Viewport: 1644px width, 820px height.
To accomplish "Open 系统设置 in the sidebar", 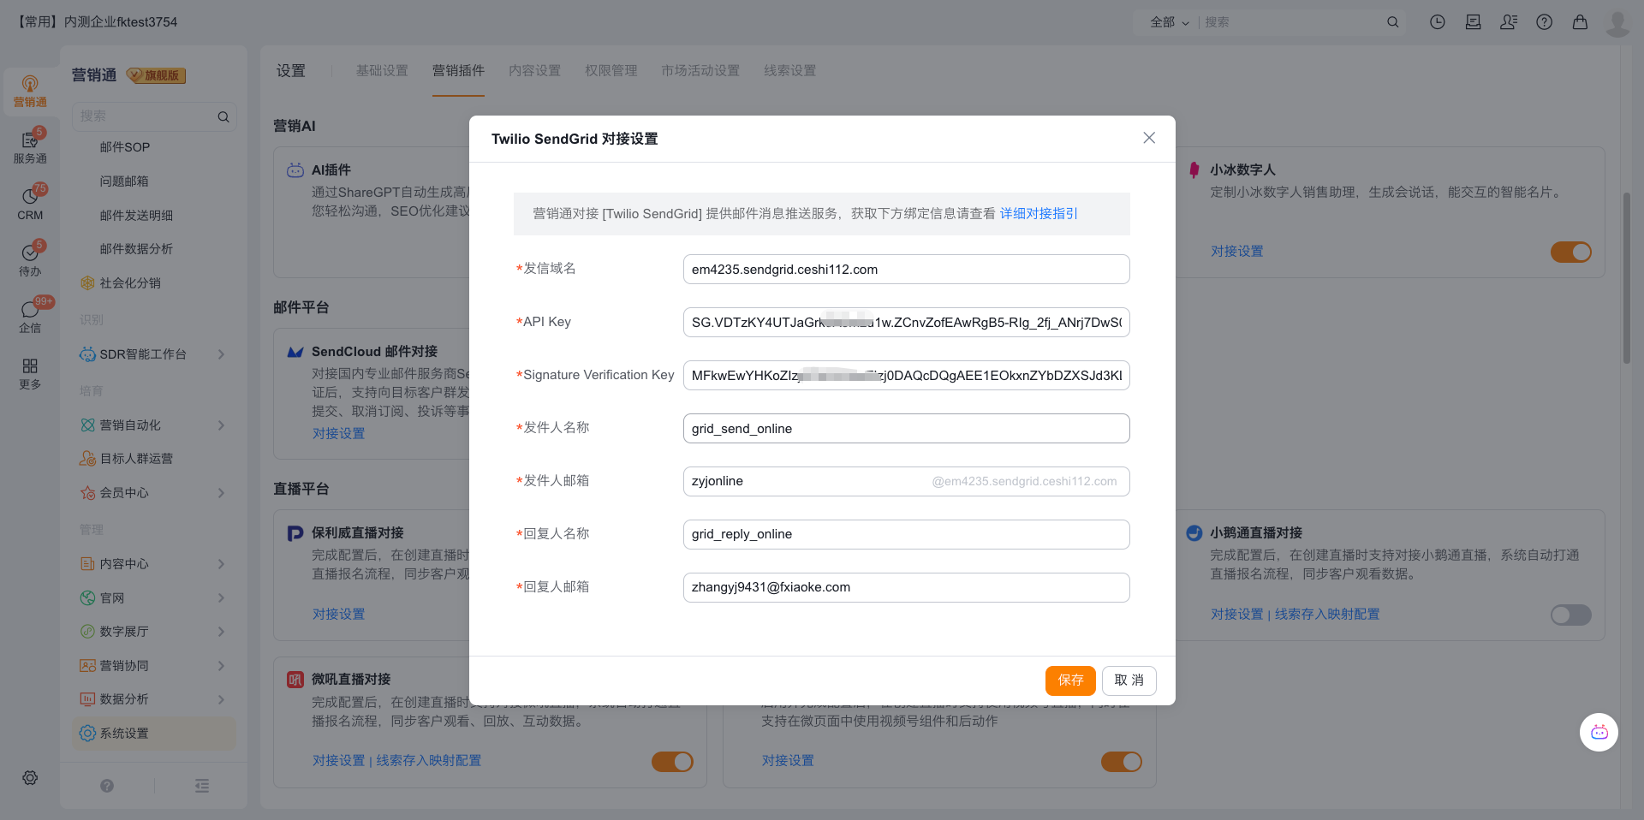I will [x=155, y=734].
